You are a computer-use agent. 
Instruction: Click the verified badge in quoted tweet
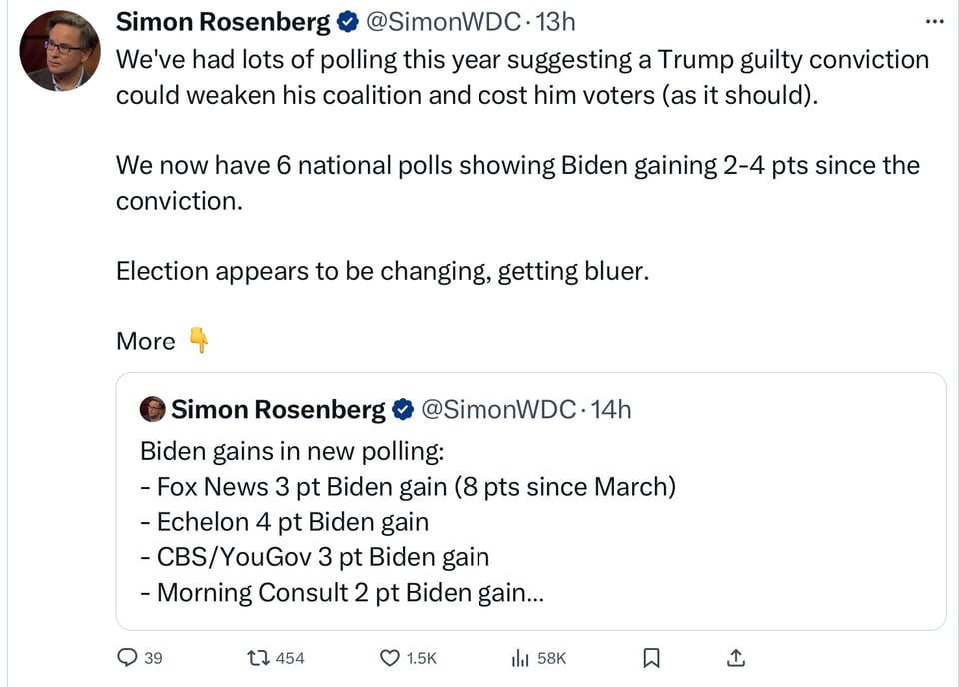point(403,409)
